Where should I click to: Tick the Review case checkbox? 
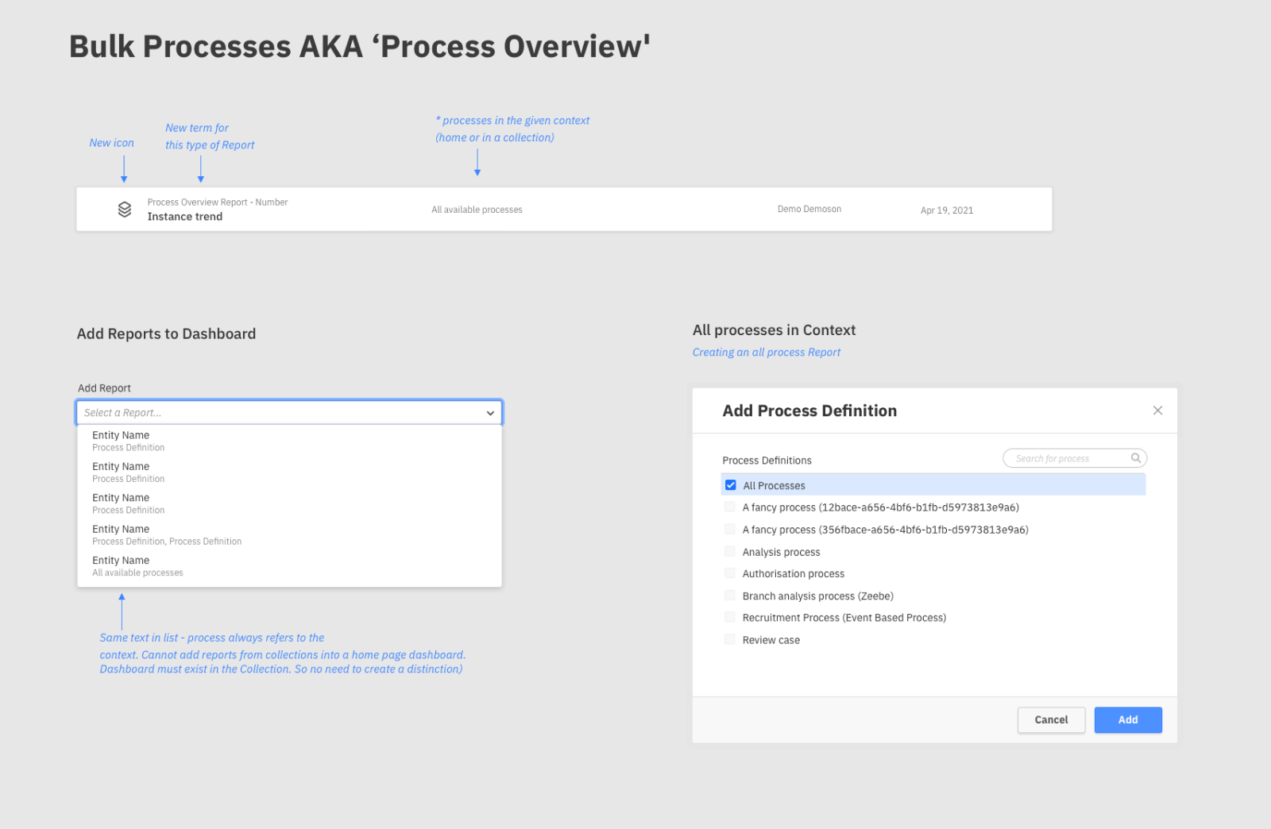(x=730, y=639)
